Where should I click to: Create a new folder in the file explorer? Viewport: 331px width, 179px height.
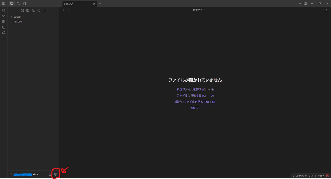[28, 10]
